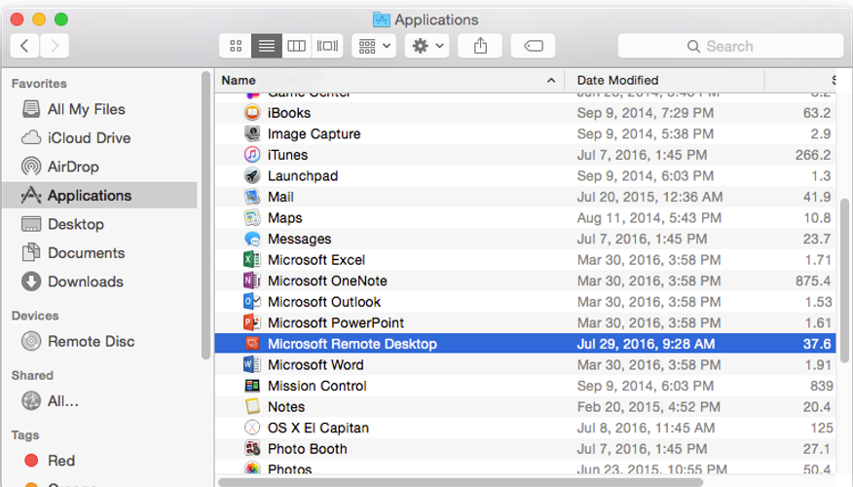Viewport: 853px width, 487px height.
Task: Click the Microsoft Excel app icon
Action: click(x=252, y=260)
